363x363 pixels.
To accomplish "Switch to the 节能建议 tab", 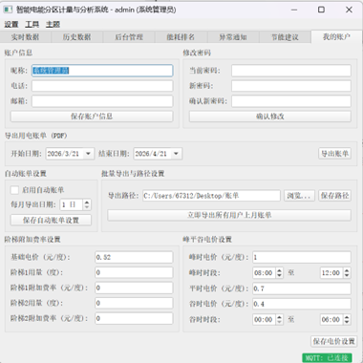I will click(285, 37).
